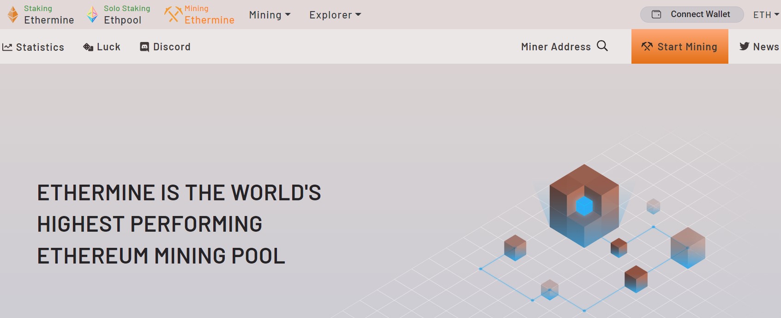Click the wallet icon in Connect Wallet

[656, 14]
